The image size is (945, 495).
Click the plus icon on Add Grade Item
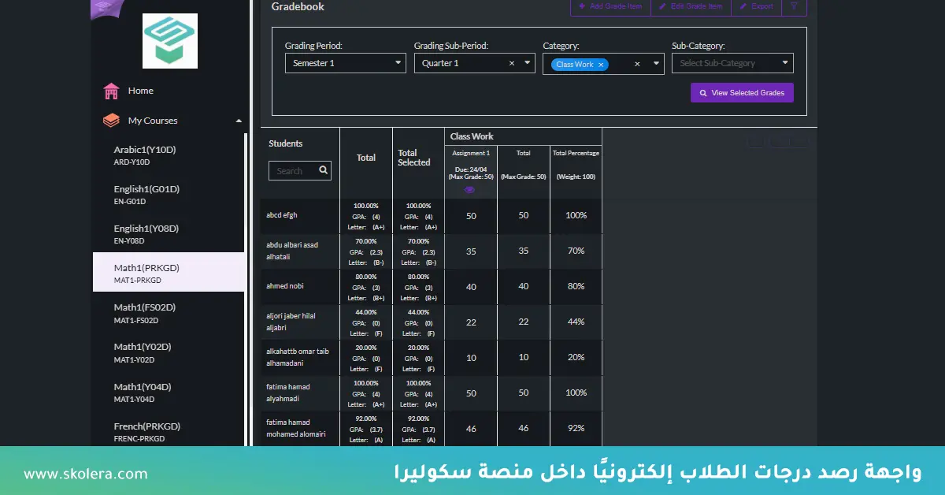(582, 7)
